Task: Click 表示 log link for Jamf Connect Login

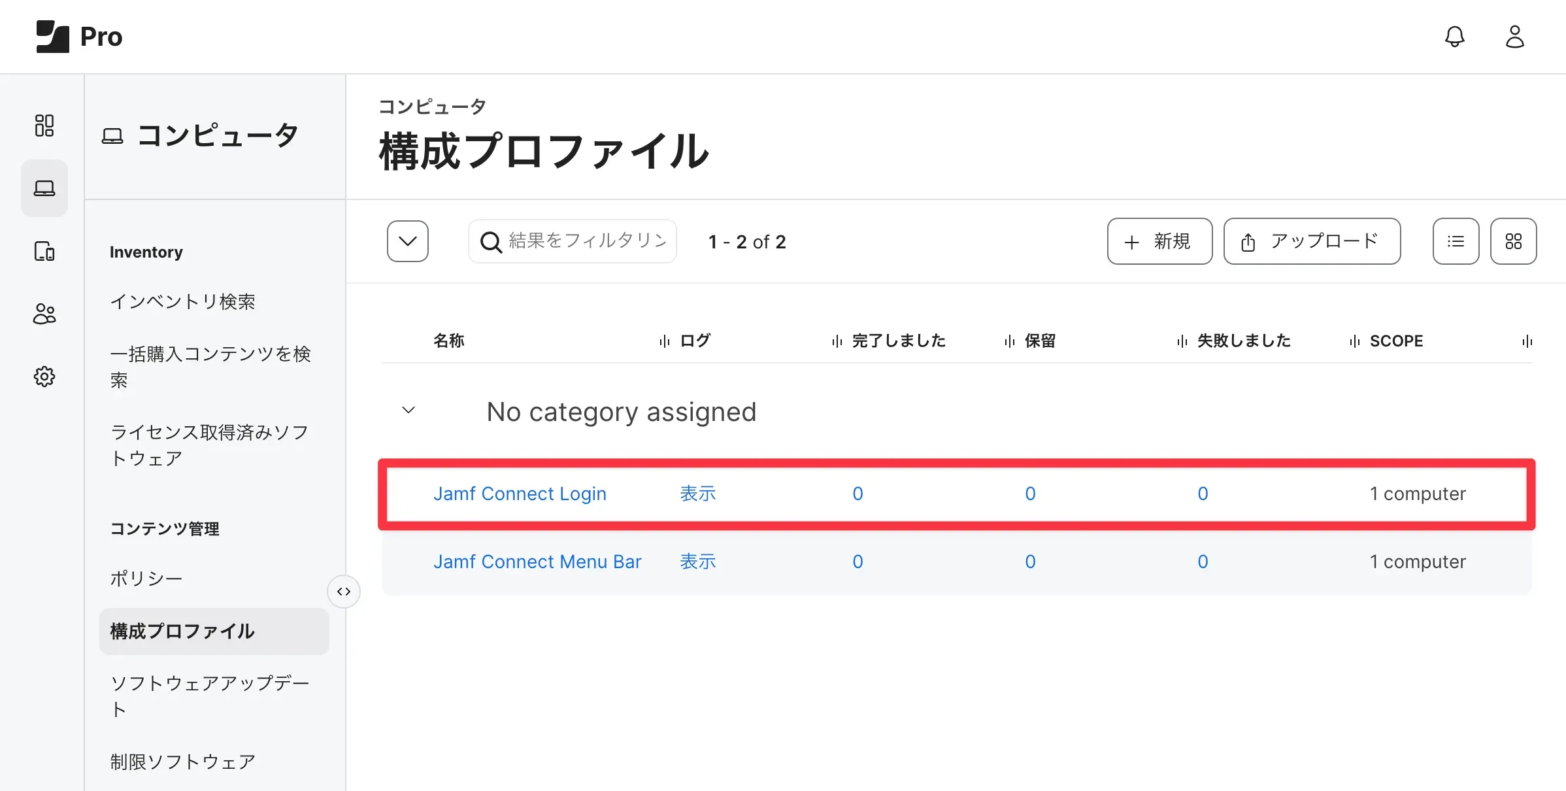Action: (697, 494)
